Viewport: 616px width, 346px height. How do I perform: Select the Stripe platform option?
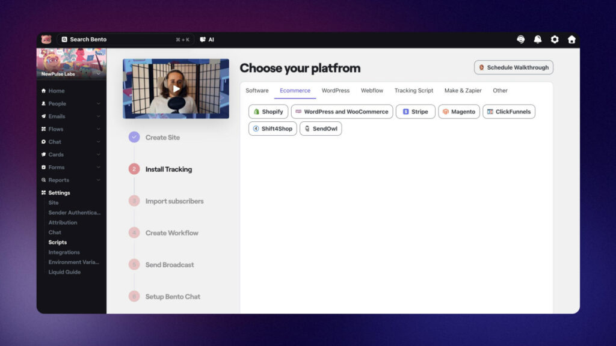[x=415, y=111]
